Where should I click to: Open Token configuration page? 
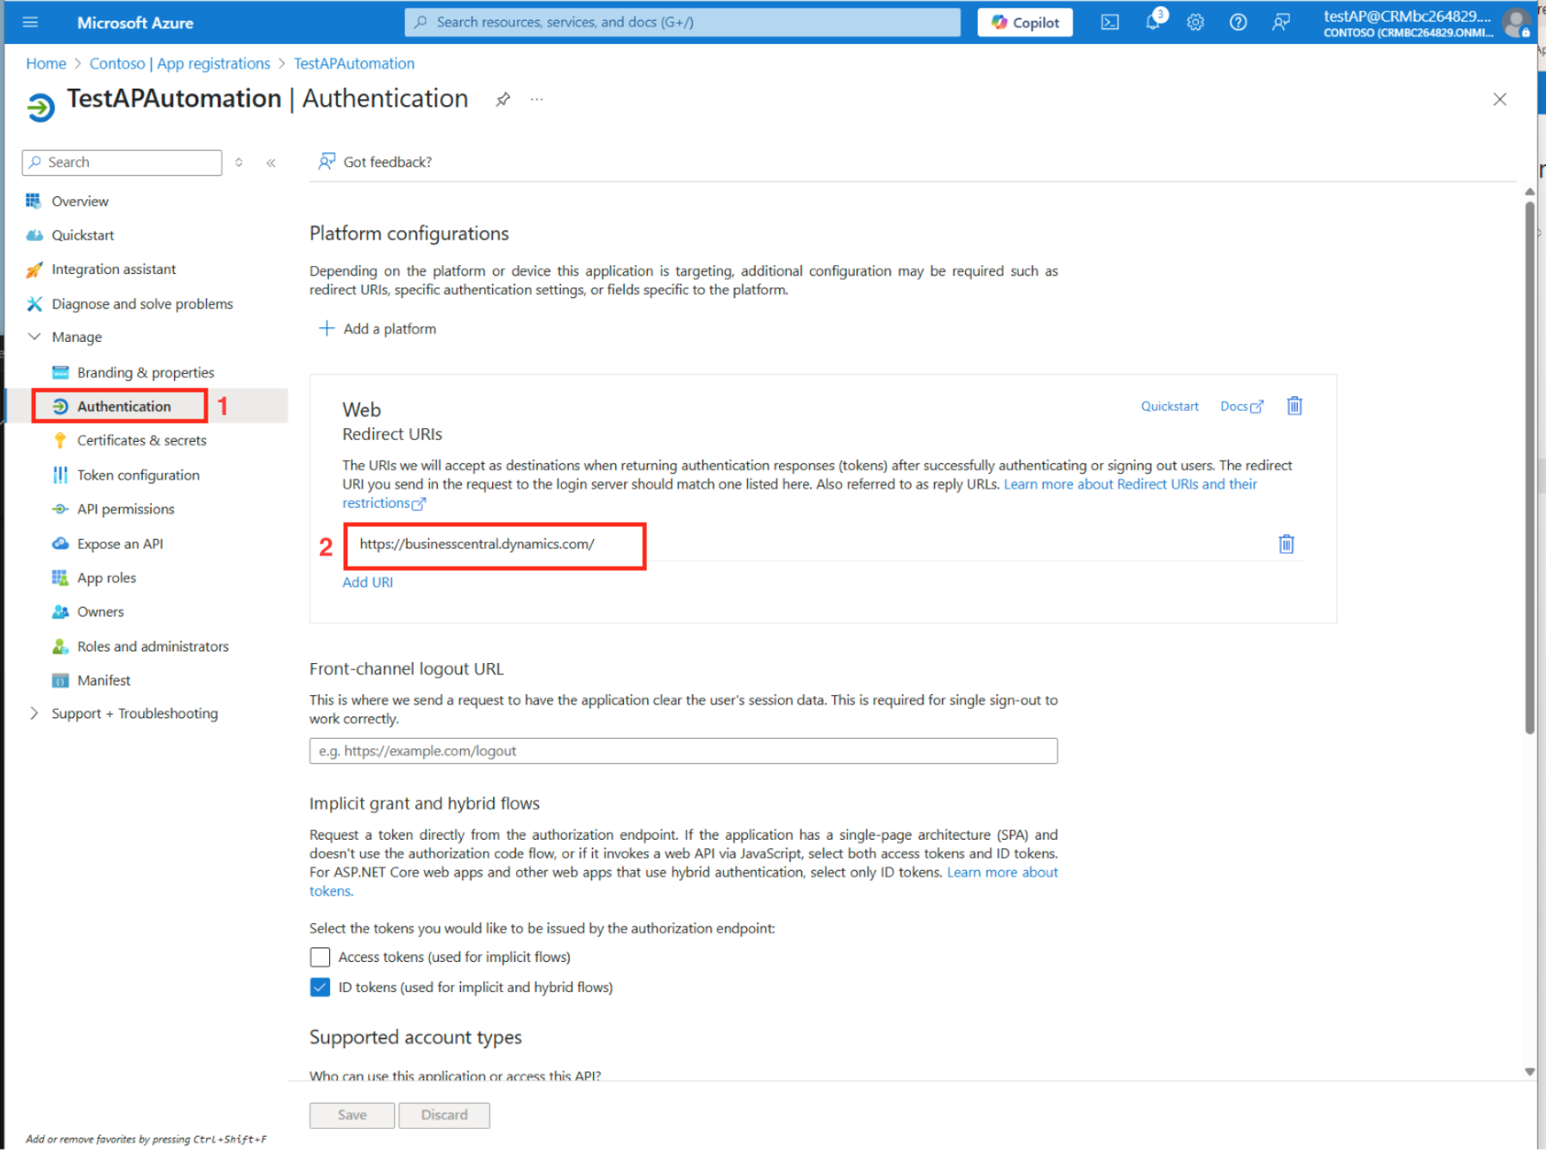click(139, 475)
